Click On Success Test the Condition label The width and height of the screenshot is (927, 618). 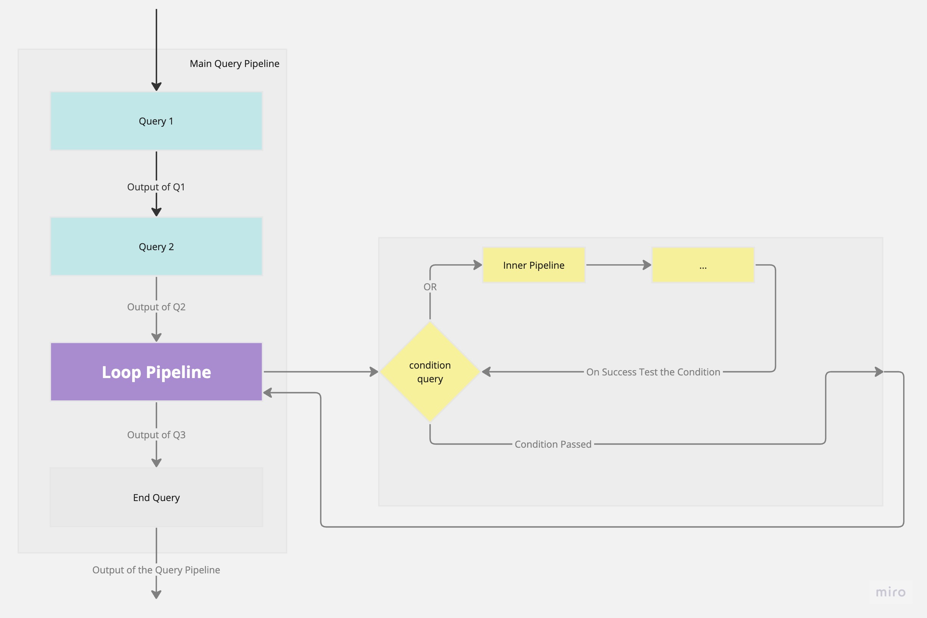pos(653,372)
